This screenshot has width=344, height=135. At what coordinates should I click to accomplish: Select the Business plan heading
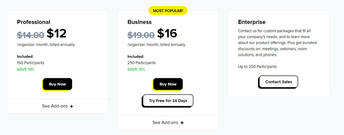tap(139, 22)
